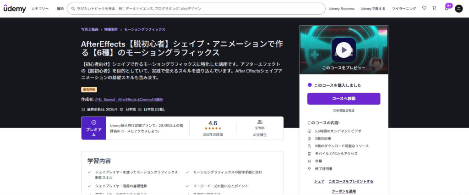469x195 pixels.
Task: Open the カテゴリー menu
Action: click(x=40, y=9)
